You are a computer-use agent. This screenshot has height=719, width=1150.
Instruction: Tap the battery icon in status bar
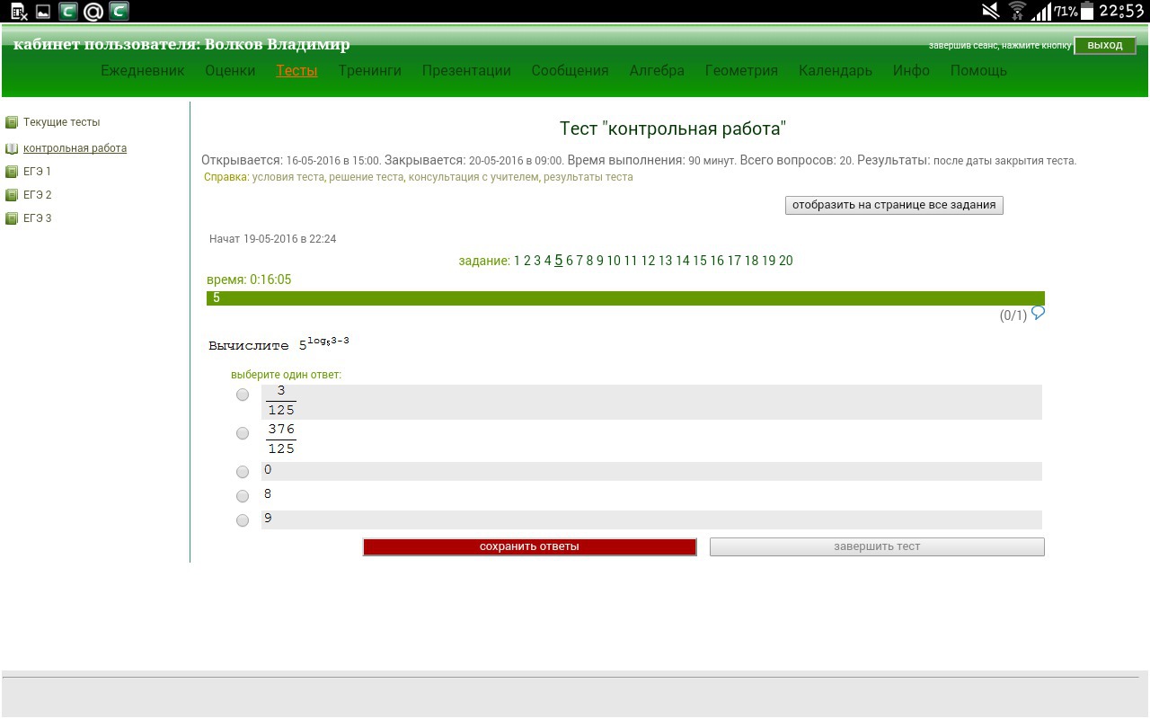click(1087, 11)
